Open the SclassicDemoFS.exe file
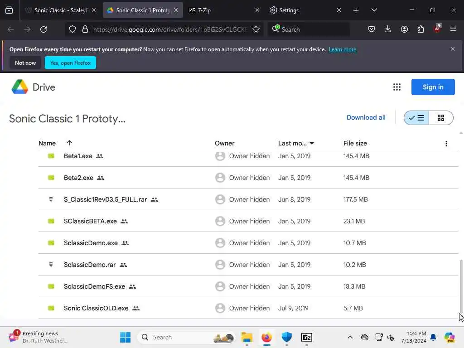Screen dimensions: 464x348 (94, 286)
